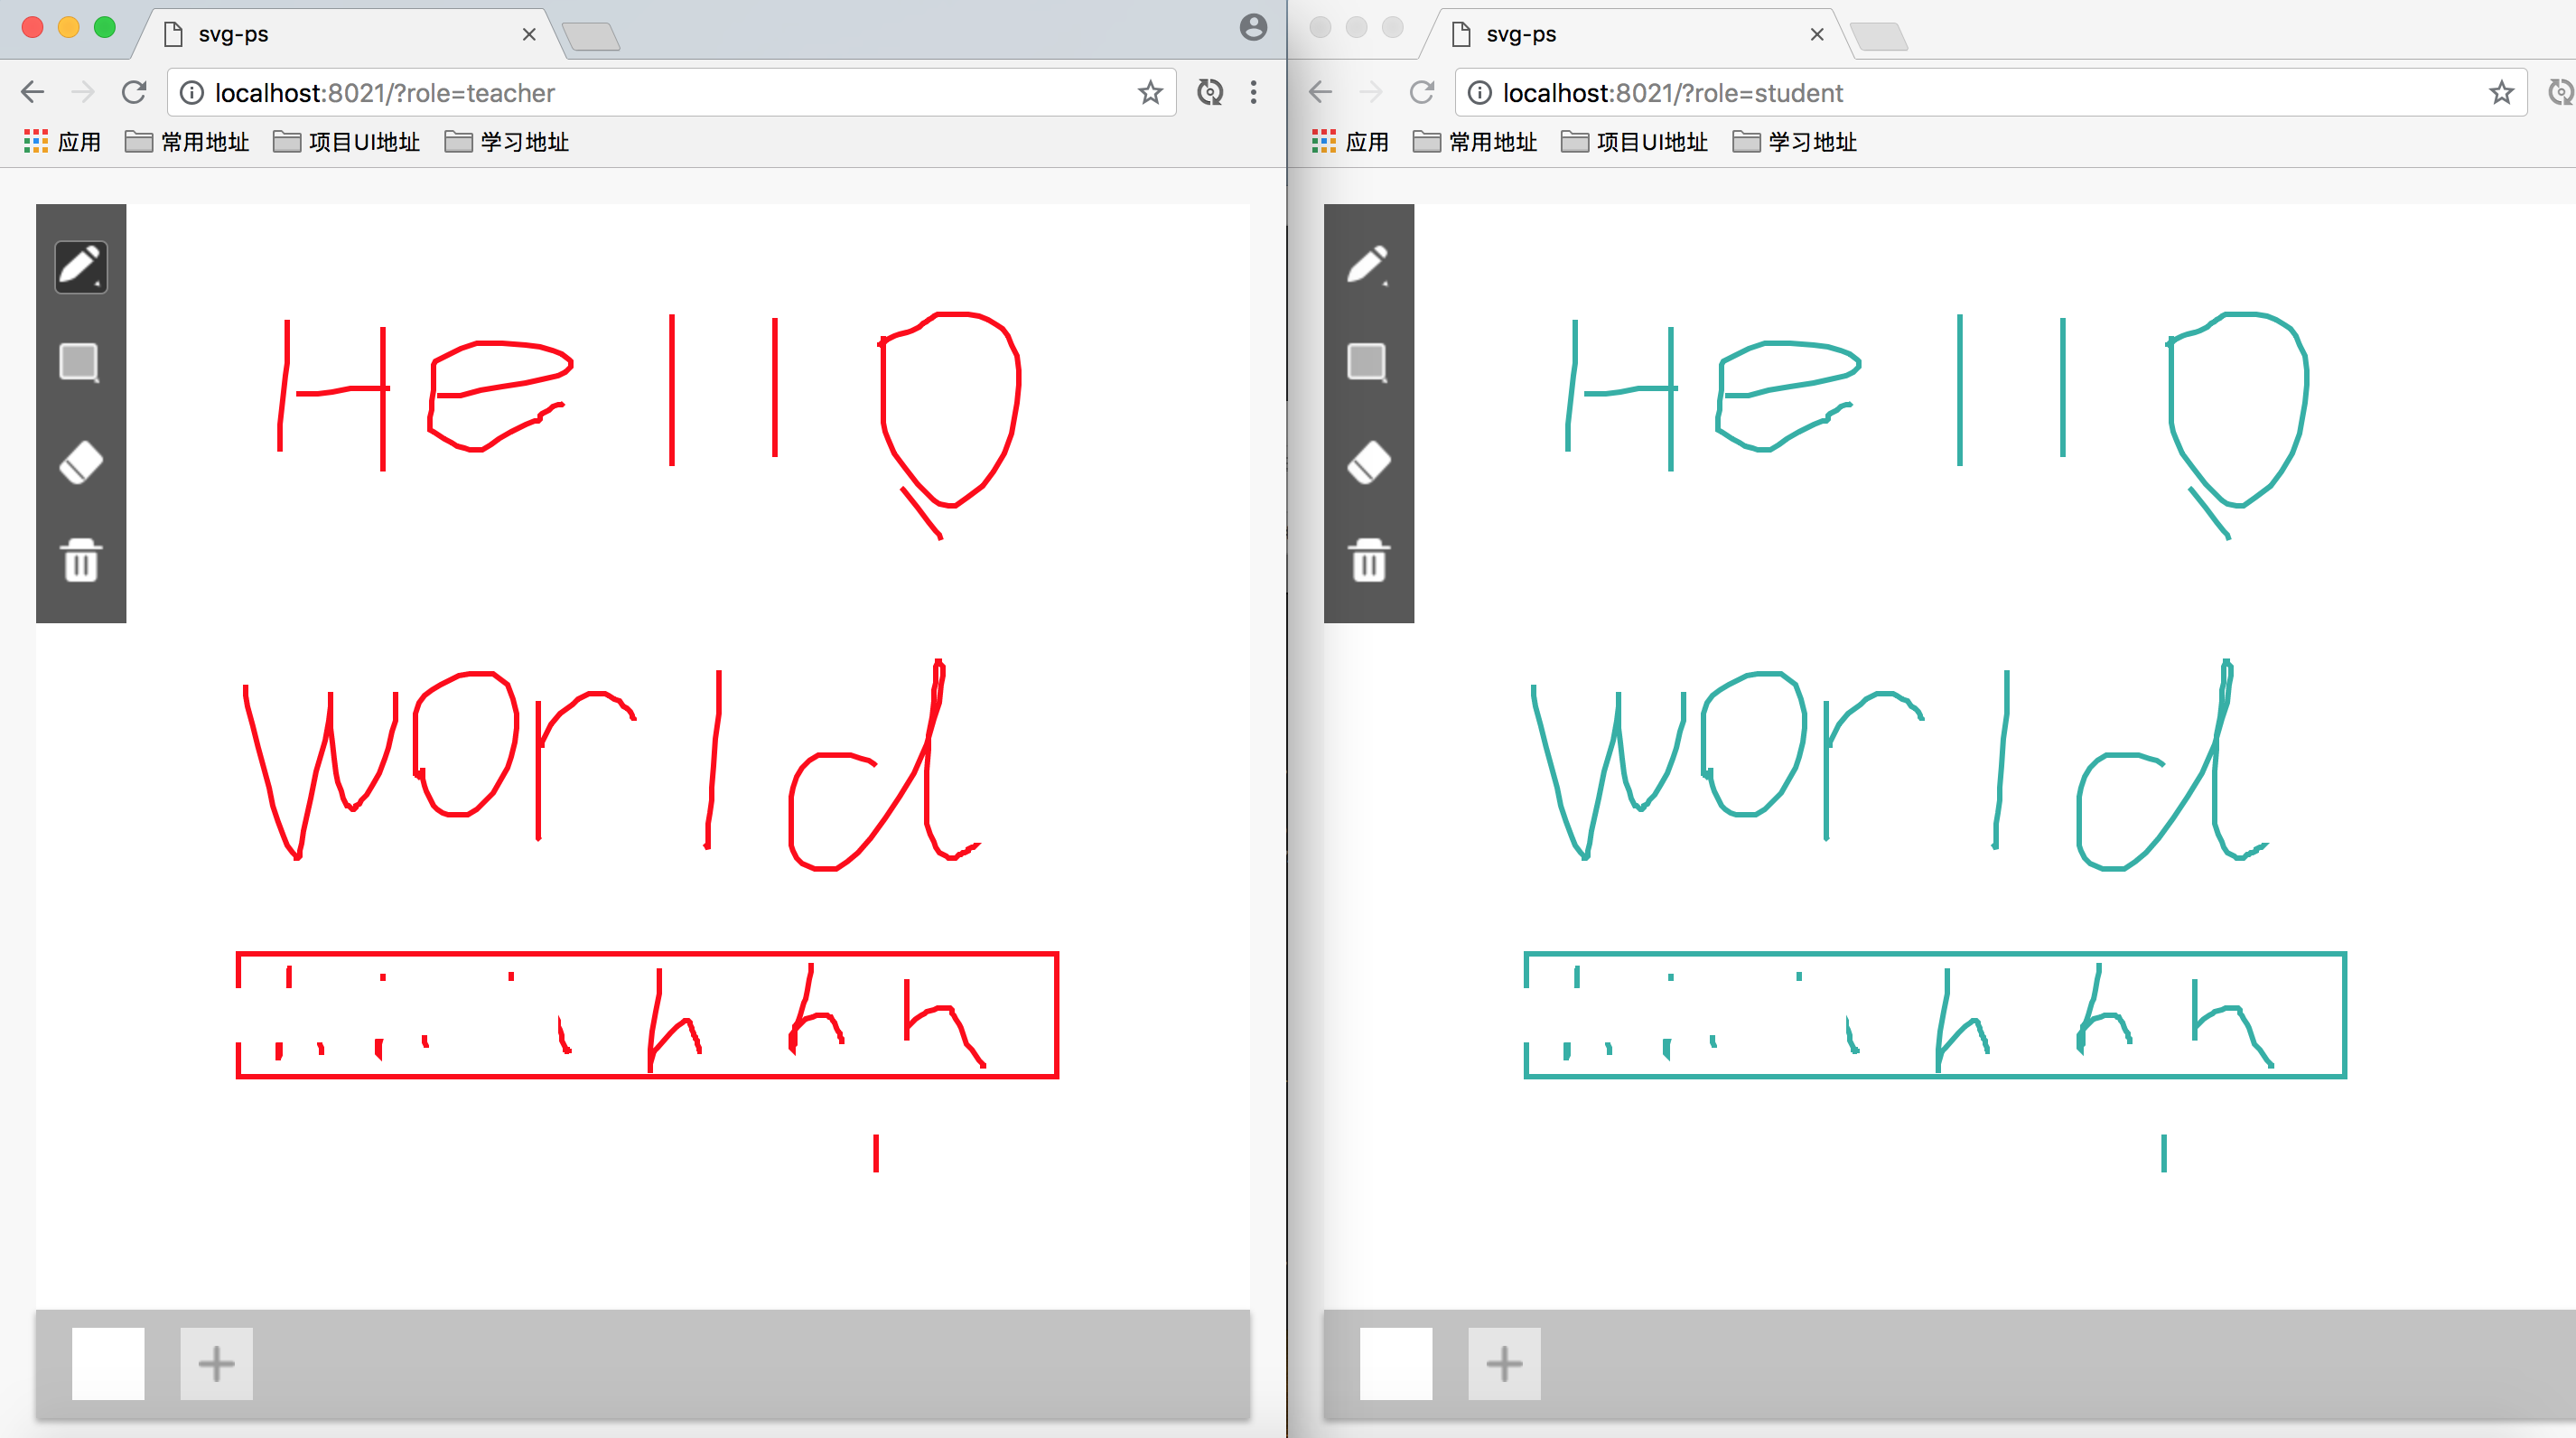Viewport: 2576px width, 1438px height.
Task: Go back in the student browser window
Action: (1321, 93)
